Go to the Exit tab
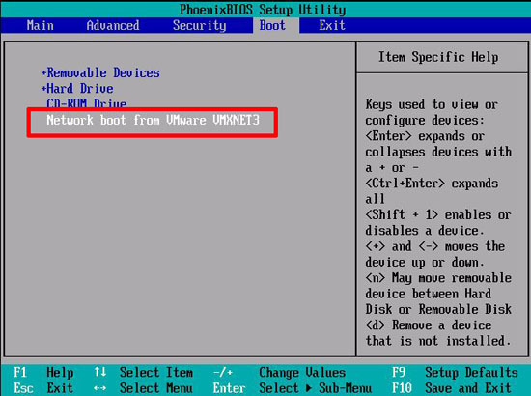This screenshot has width=531, height=396. click(x=332, y=25)
